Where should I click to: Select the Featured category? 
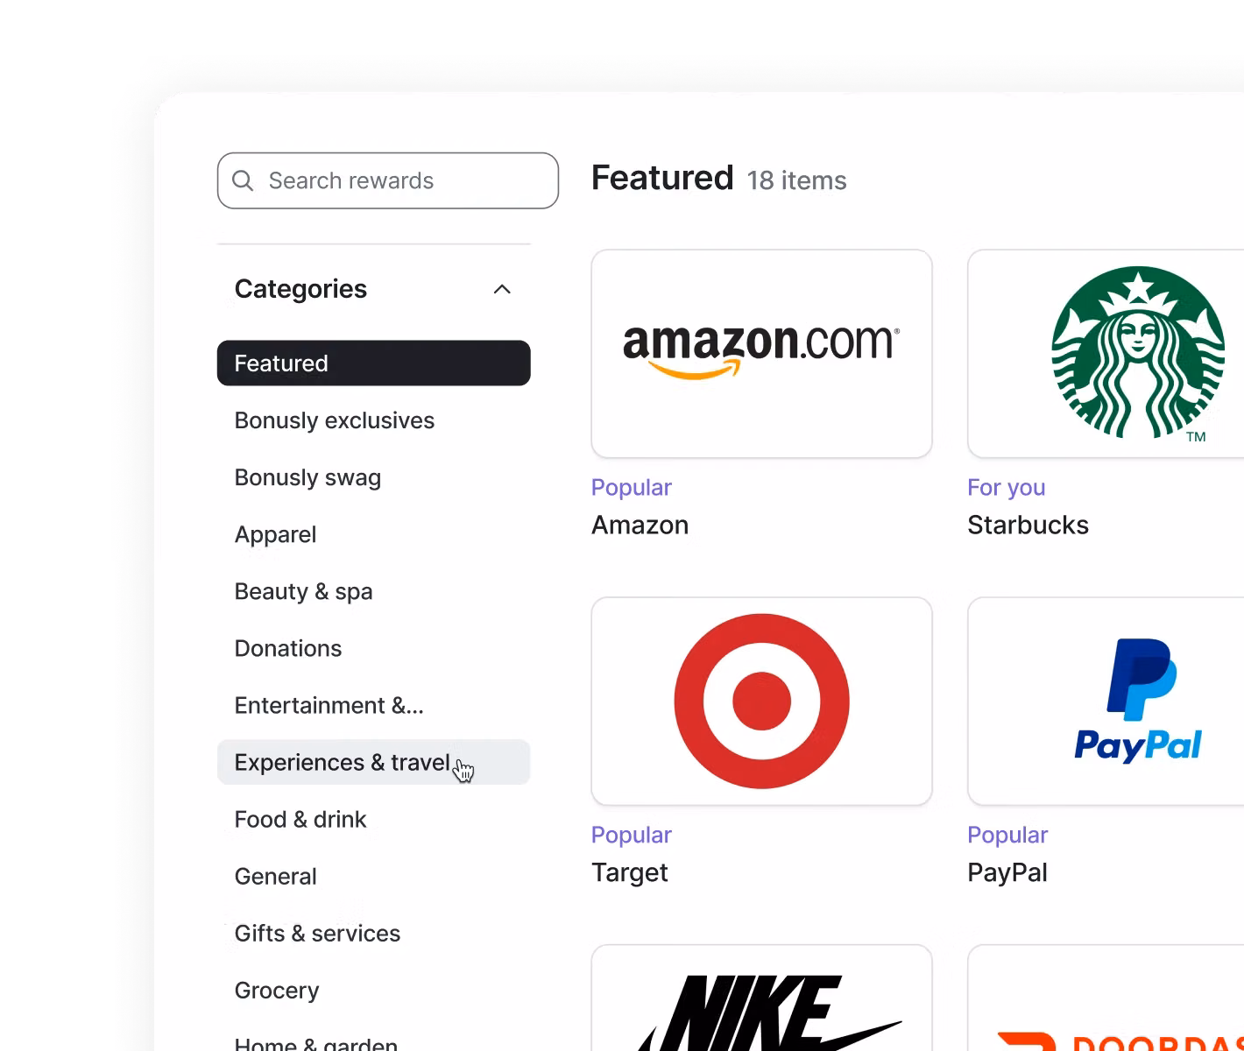pyautogui.click(x=374, y=363)
